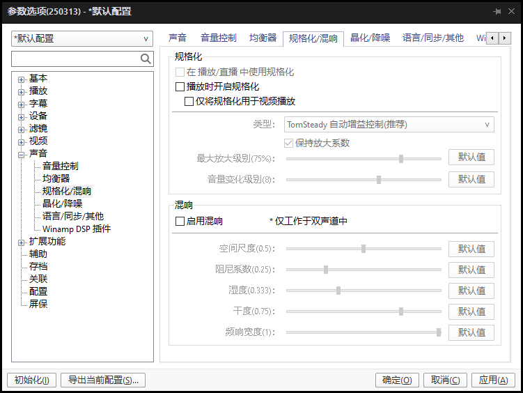Select 均衡器 in the tree
This screenshot has width=523, height=393.
point(56,178)
